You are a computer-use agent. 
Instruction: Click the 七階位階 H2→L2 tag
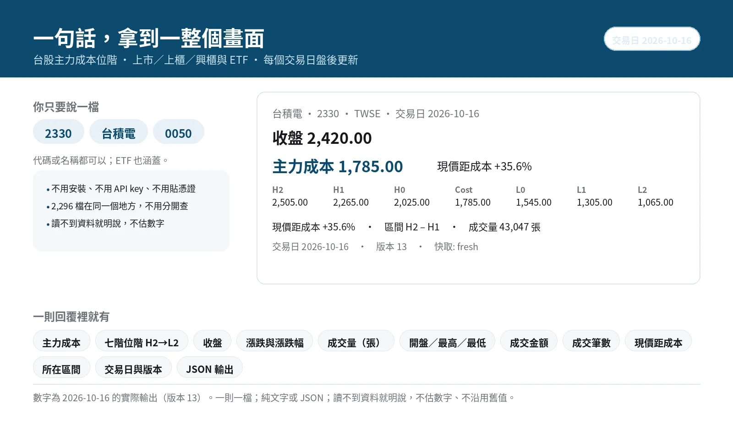coord(142,341)
